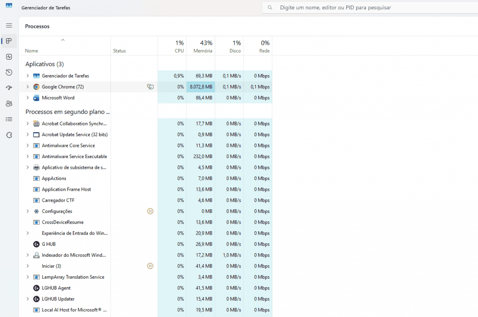This screenshot has width=478, height=317.
Task: Open the Desempenho (performance) sidebar icon
Action: click(9, 57)
